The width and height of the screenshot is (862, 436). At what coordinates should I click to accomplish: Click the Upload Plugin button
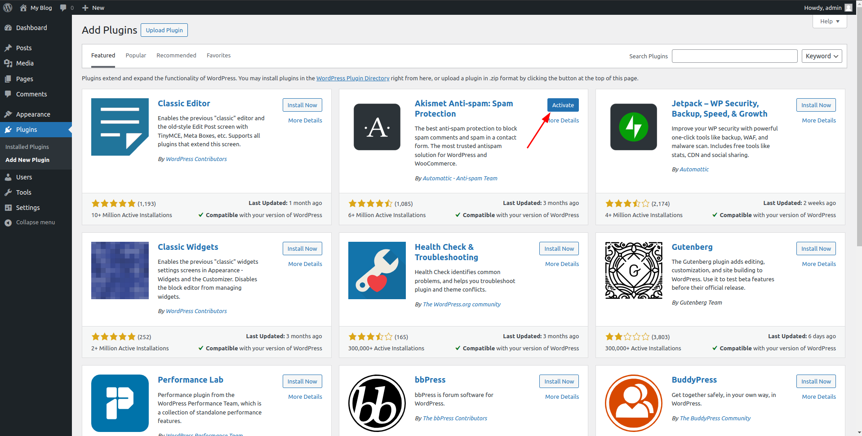(164, 30)
